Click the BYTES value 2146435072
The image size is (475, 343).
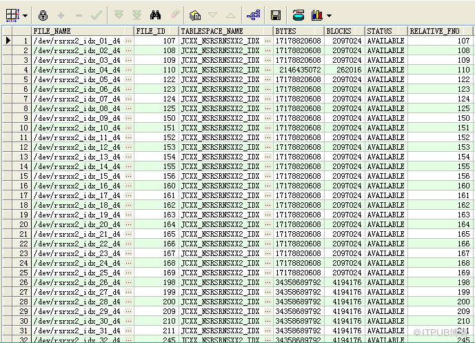pos(300,70)
